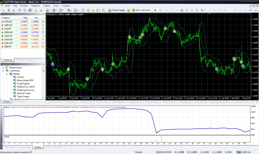Select Tight Scalper expert advisor

23,96
